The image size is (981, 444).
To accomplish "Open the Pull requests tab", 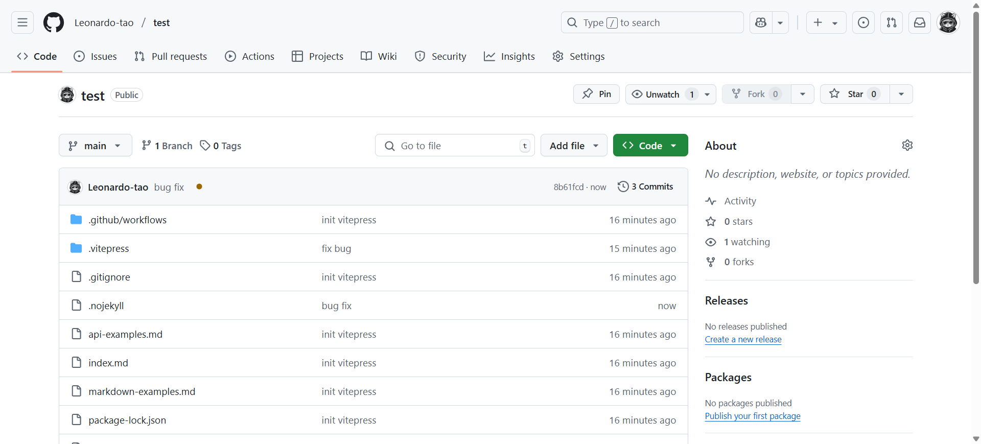I will tap(171, 56).
